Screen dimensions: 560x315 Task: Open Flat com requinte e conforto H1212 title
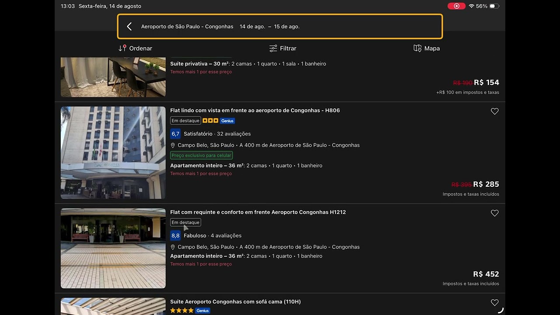(x=258, y=212)
